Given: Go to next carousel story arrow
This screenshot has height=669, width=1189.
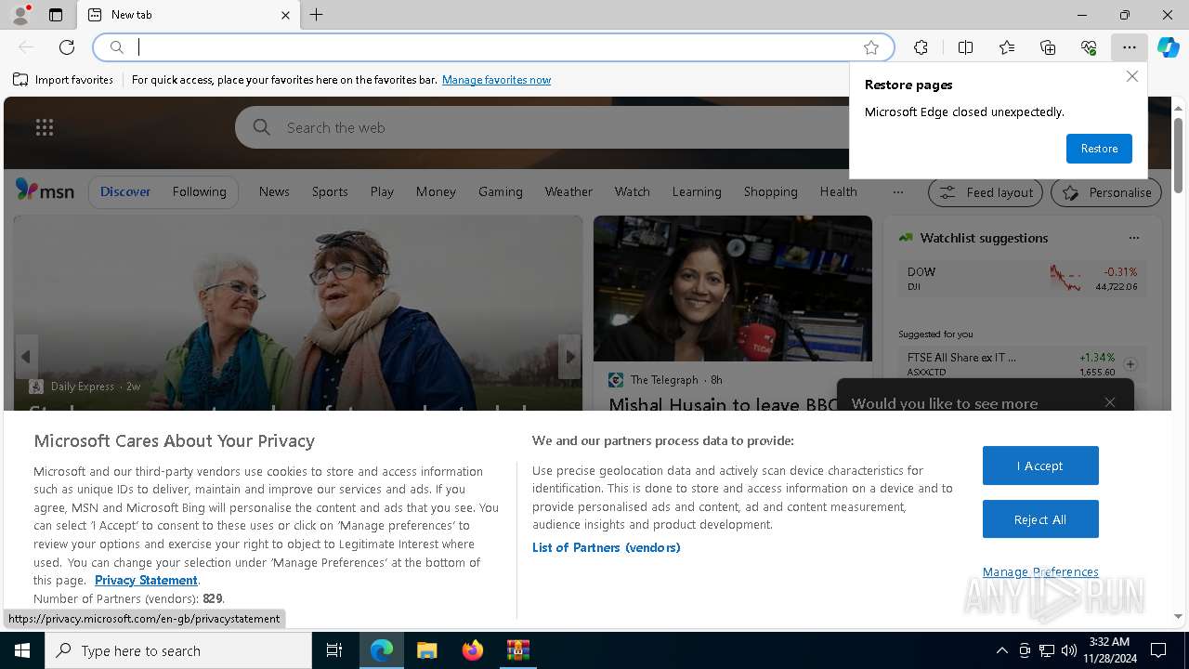Looking at the screenshot, I should 569,357.
